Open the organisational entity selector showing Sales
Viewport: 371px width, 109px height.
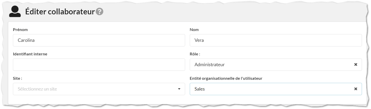(x=276, y=89)
